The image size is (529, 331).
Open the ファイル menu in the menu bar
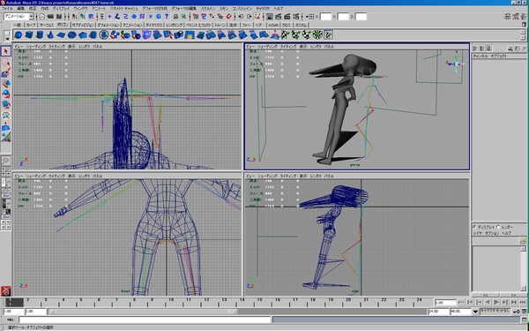[7, 8]
